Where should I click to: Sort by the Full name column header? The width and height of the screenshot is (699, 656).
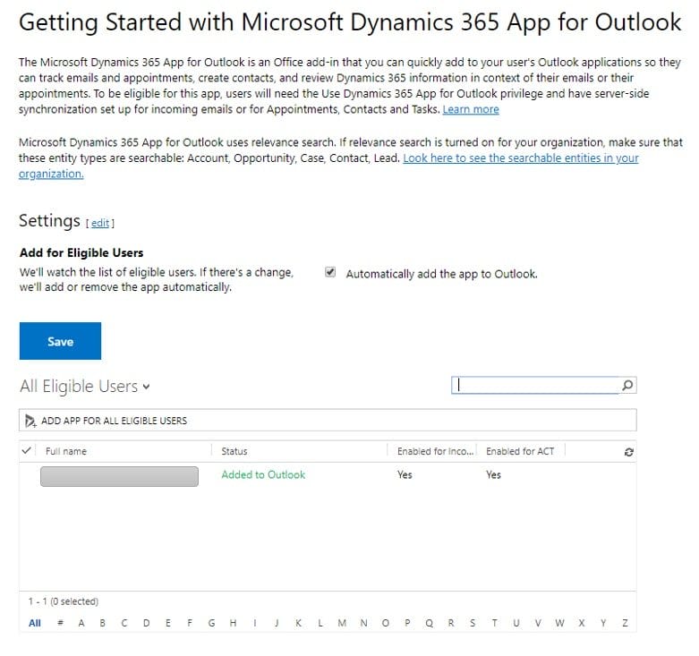[x=66, y=452]
